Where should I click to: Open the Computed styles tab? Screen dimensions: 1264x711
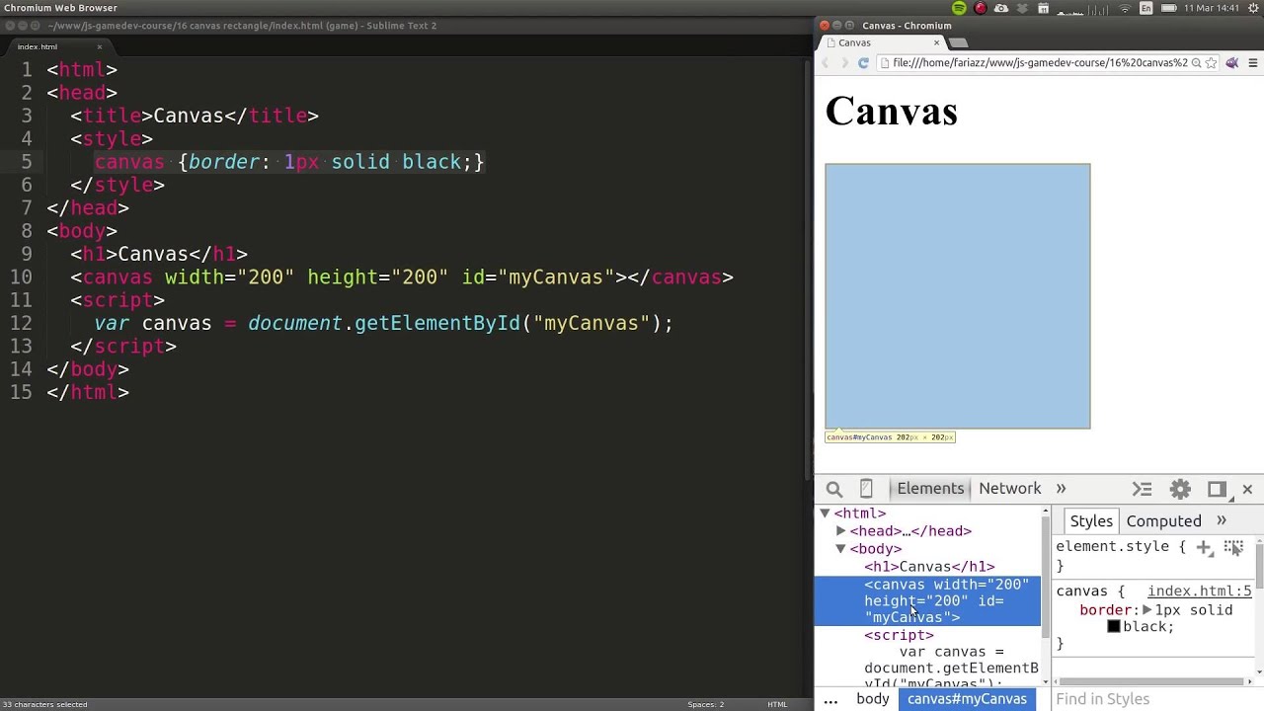(1163, 521)
